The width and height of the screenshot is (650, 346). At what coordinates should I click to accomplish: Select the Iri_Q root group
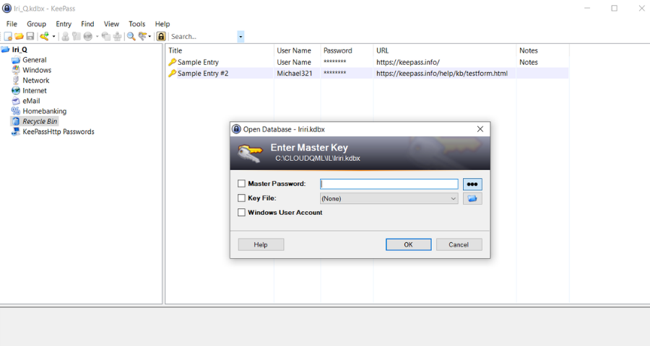tap(19, 50)
